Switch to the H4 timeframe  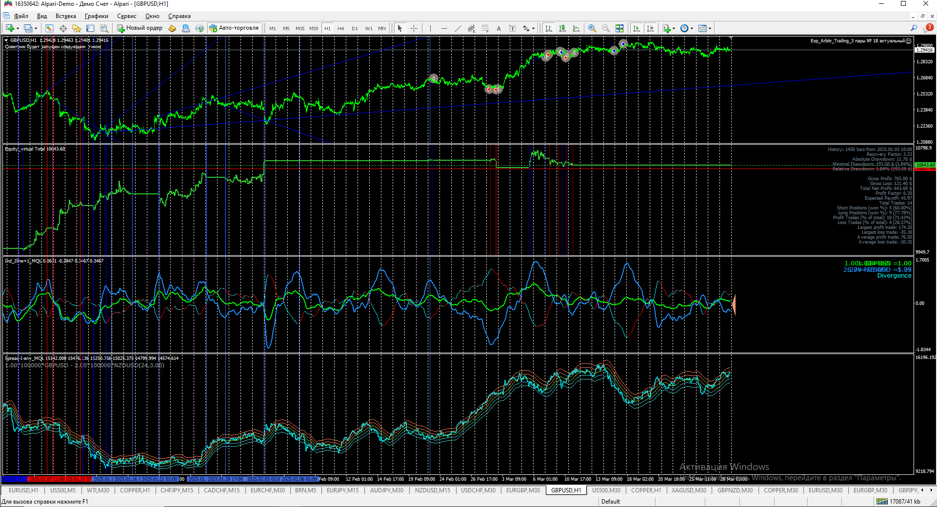[341, 28]
